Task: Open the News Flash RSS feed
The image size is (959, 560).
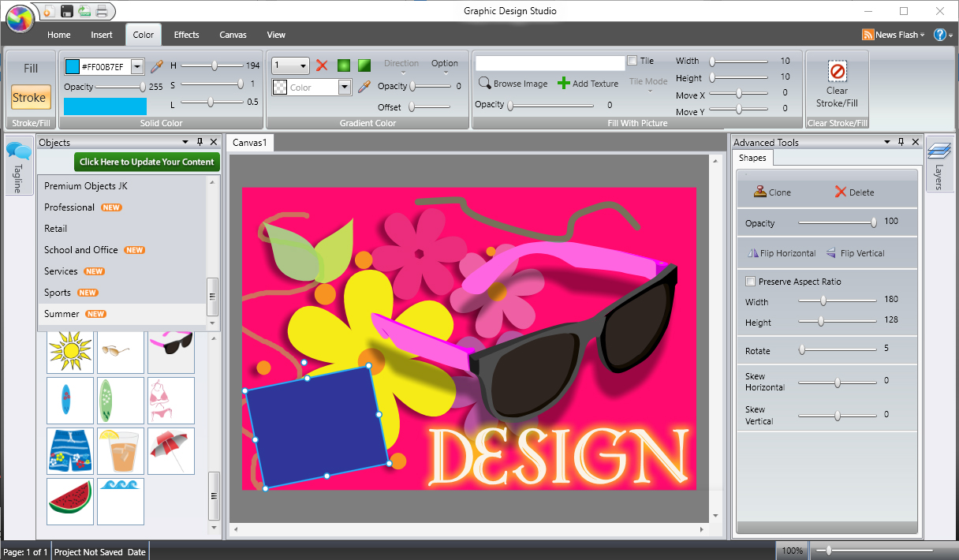Action: click(893, 35)
